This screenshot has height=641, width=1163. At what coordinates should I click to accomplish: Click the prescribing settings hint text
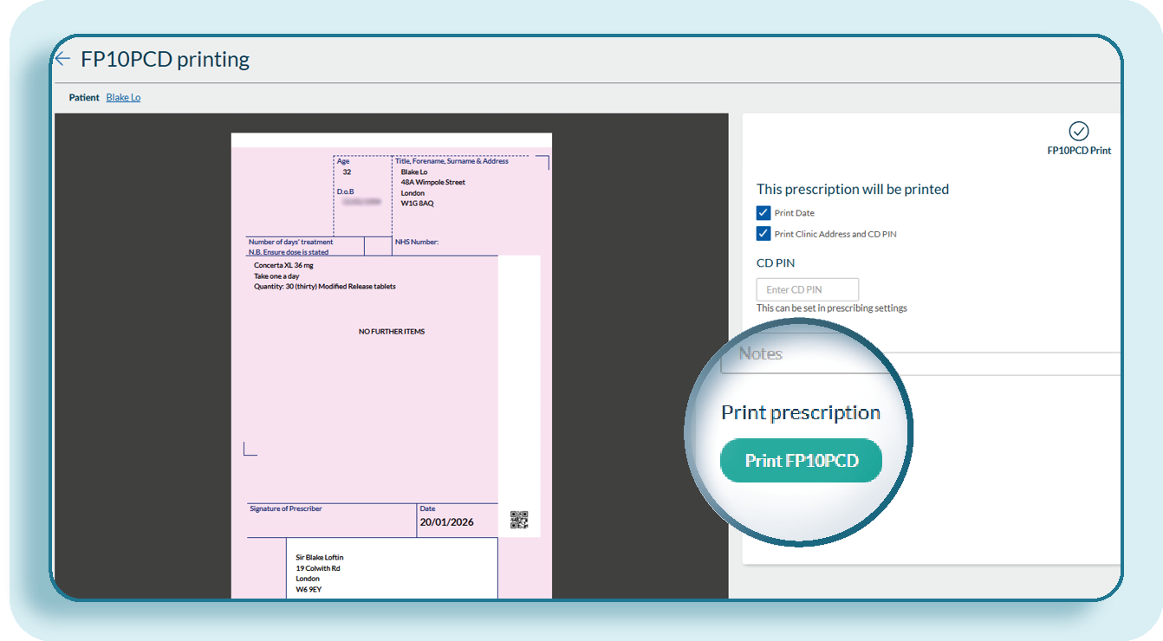point(831,308)
